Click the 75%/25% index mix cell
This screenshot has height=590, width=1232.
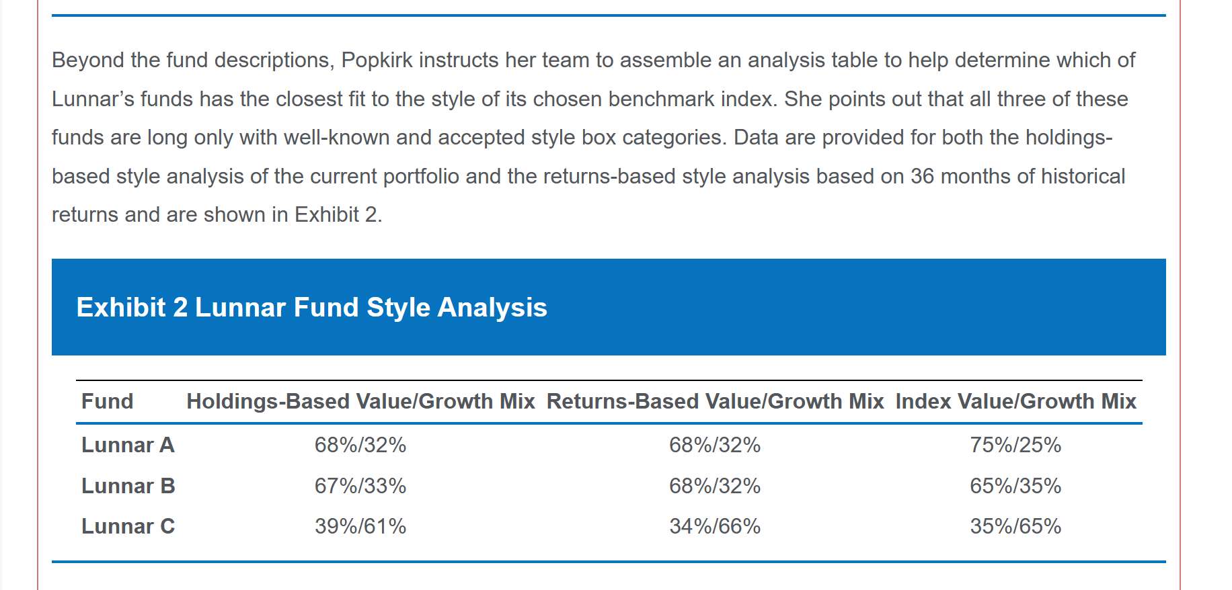tap(1015, 445)
